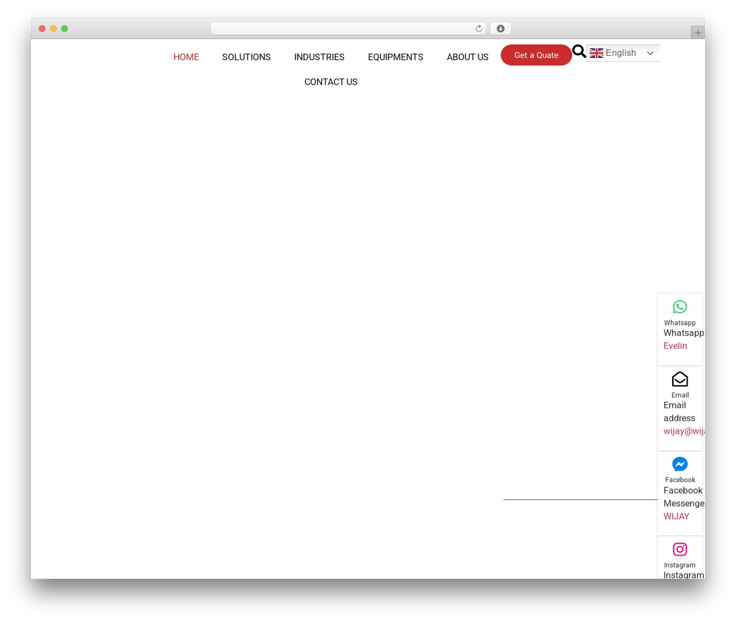Image resolution: width=736 pixels, height=623 pixels.
Task: Add a new browser tab
Action: [697, 33]
